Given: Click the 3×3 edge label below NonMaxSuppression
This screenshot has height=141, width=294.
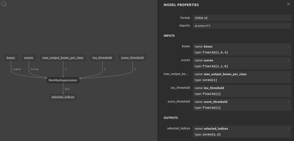Looking at the screenshot, I should (67, 89).
